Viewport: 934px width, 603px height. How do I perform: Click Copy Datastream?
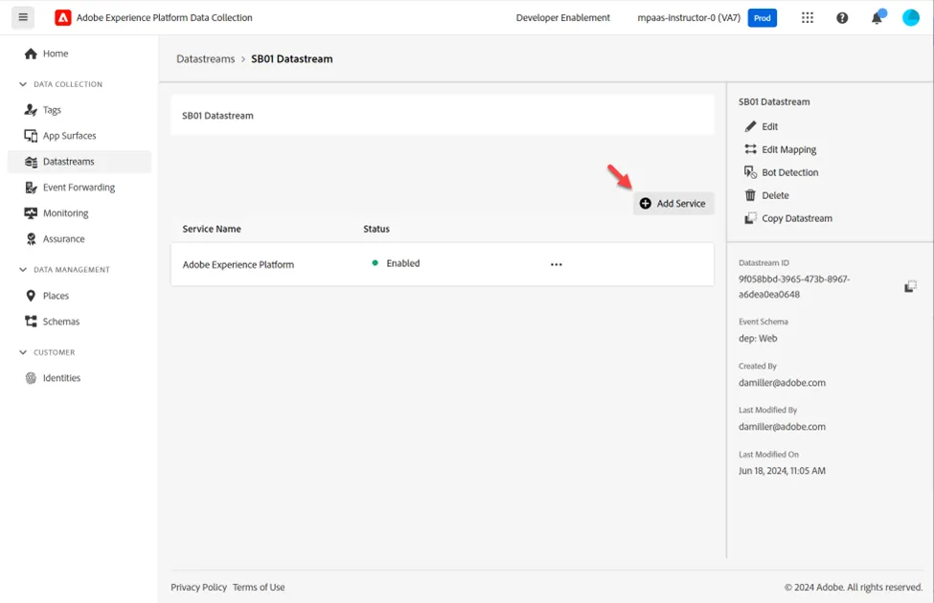click(x=788, y=218)
